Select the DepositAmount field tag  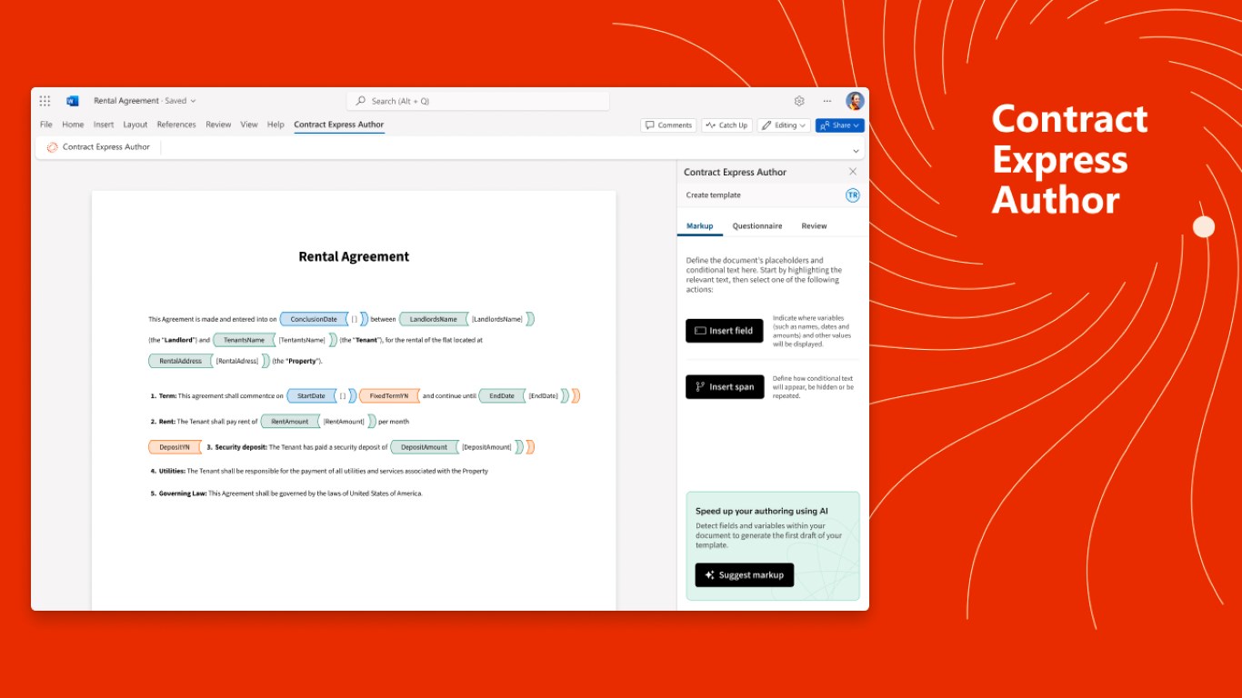point(425,447)
